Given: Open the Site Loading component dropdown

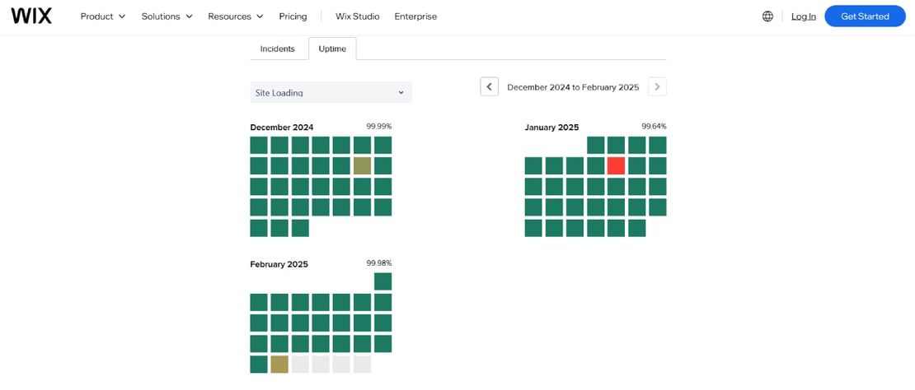Looking at the screenshot, I should pos(331,92).
